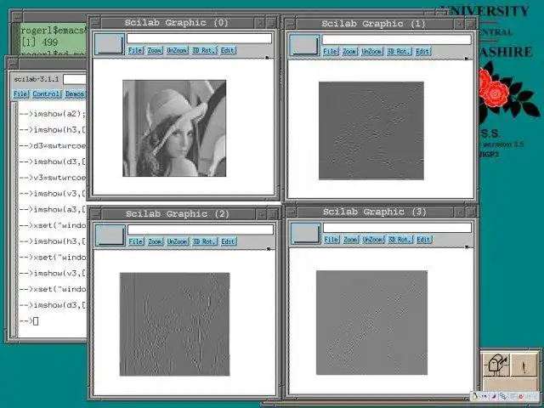Click pane grip in Scilab Graphic (2)

point(269,248)
